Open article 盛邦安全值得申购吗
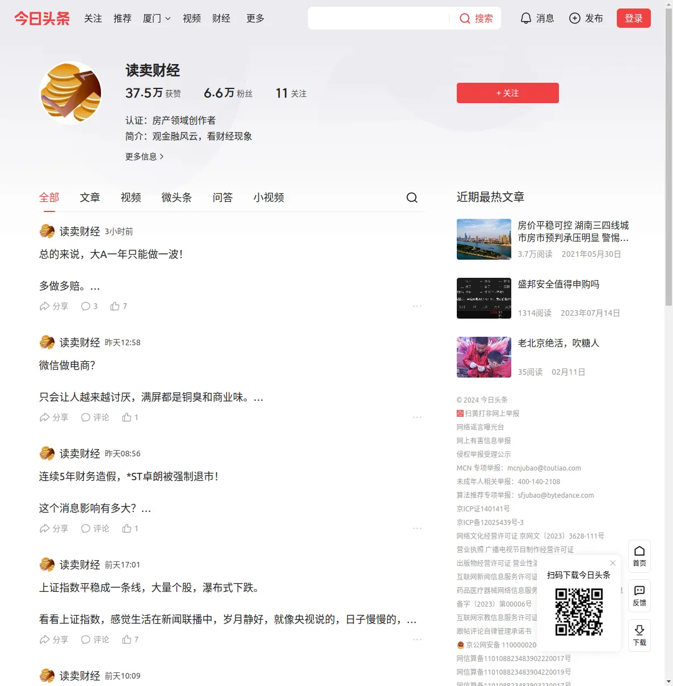Screen dimensions: 673x686 coord(559,284)
